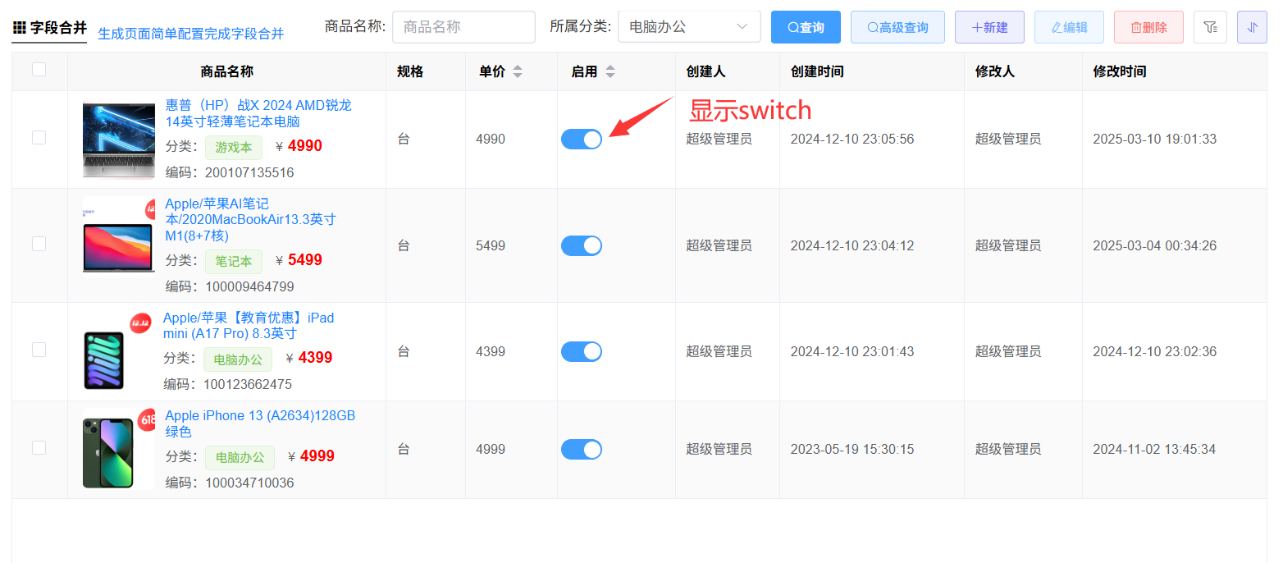Click modified time 2024-11-02 13:45:34
Screen dimensions: 1283x563
(1155, 450)
